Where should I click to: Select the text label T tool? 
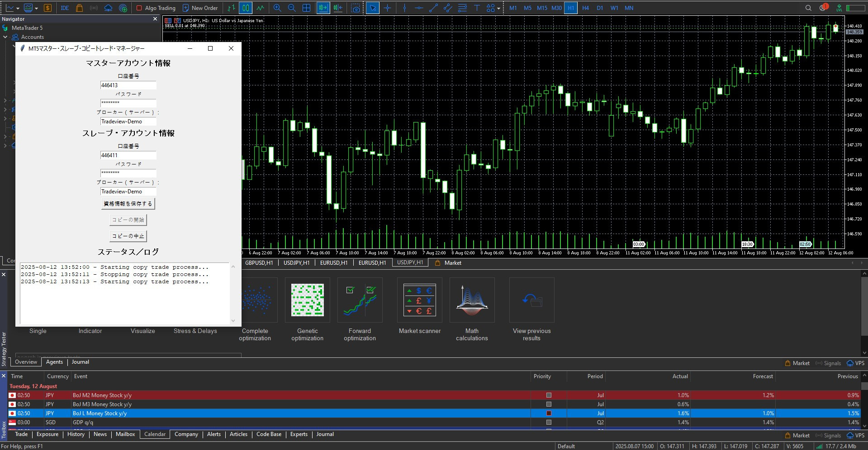pyautogui.click(x=477, y=8)
